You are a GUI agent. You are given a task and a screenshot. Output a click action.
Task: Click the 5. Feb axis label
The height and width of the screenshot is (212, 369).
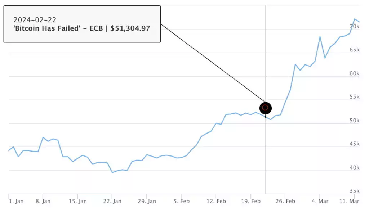(182, 201)
